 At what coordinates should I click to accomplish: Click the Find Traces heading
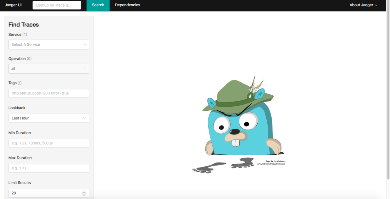click(x=24, y=25)
